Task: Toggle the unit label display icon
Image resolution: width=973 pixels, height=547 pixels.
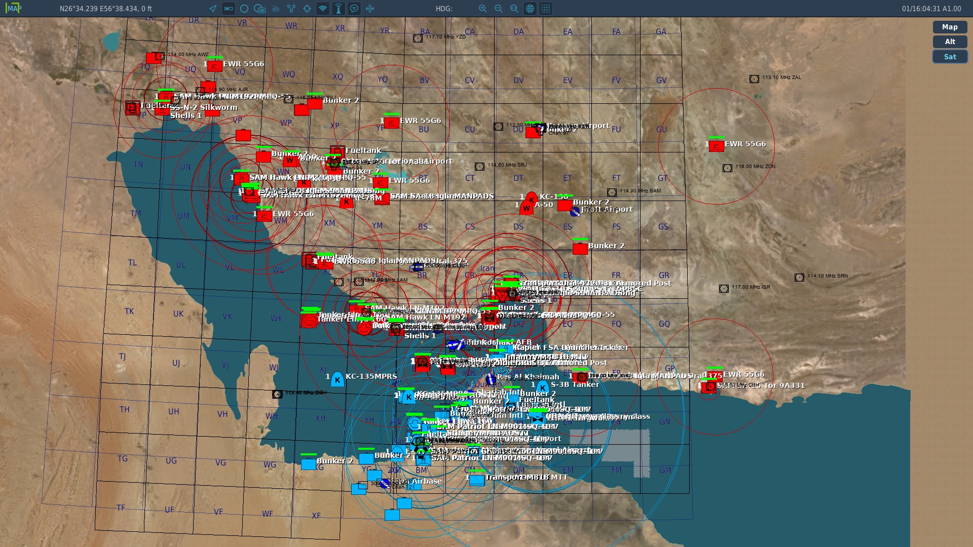Action: coord(229,9)
